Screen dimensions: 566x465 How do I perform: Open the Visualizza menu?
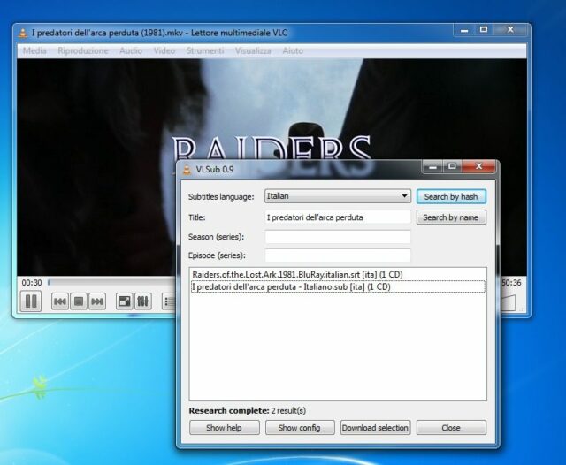pos(253,50)
